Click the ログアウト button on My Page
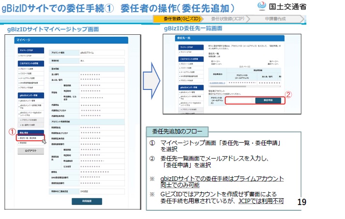The image size is (345, 219). click(x=31, y=151)
